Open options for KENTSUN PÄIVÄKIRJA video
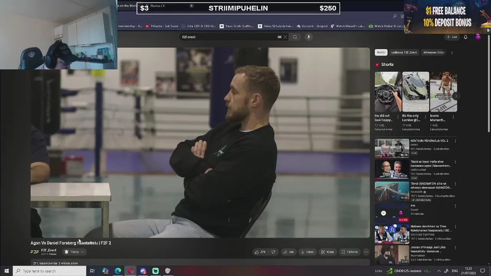 coord(455,141)
